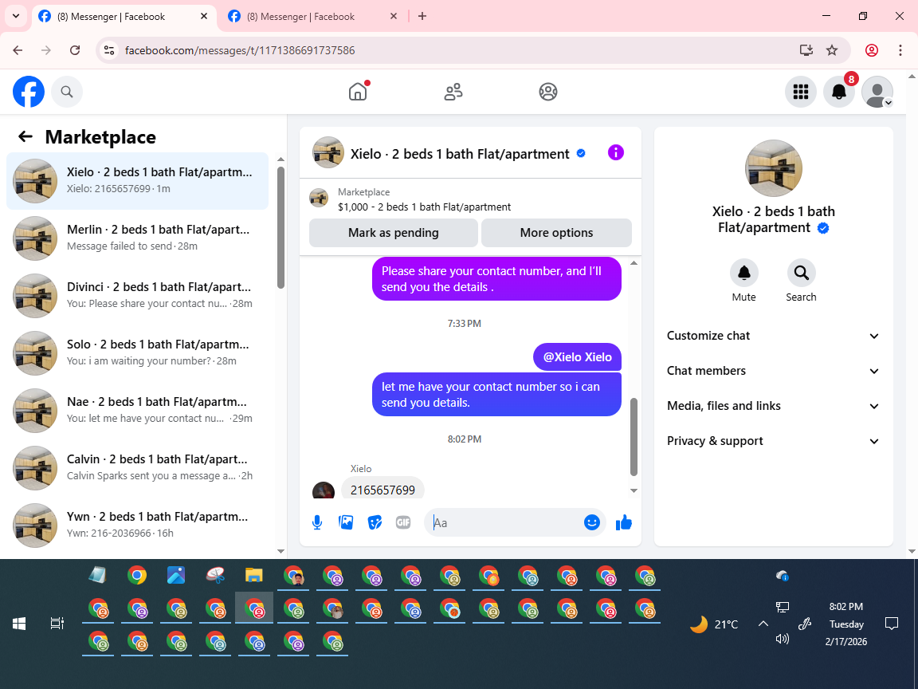Open Chrome's three-dot menu
The height and width of the screenshot is (689, 918).
click(x=900, y=50)
